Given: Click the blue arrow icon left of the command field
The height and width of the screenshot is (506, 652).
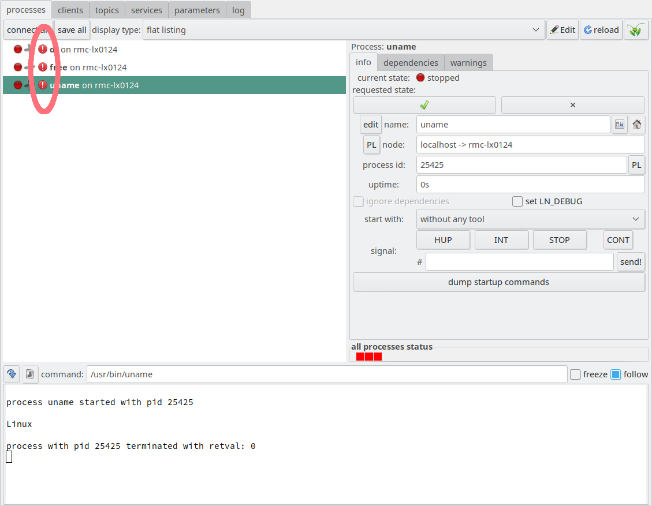Looking at the screenshot, I should coord(12,374).
